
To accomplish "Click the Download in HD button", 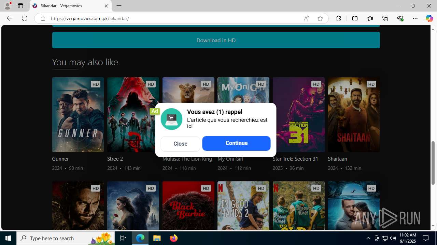I will 216,40.
